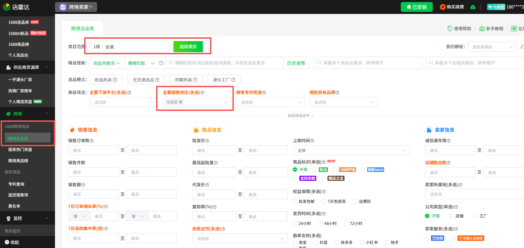Click help icon beside 源头工厂

[233, 80]
